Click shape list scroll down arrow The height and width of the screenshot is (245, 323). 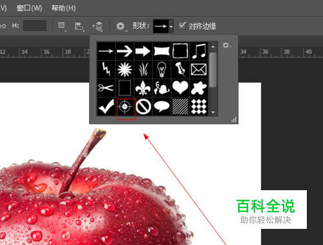coord(213,112)
